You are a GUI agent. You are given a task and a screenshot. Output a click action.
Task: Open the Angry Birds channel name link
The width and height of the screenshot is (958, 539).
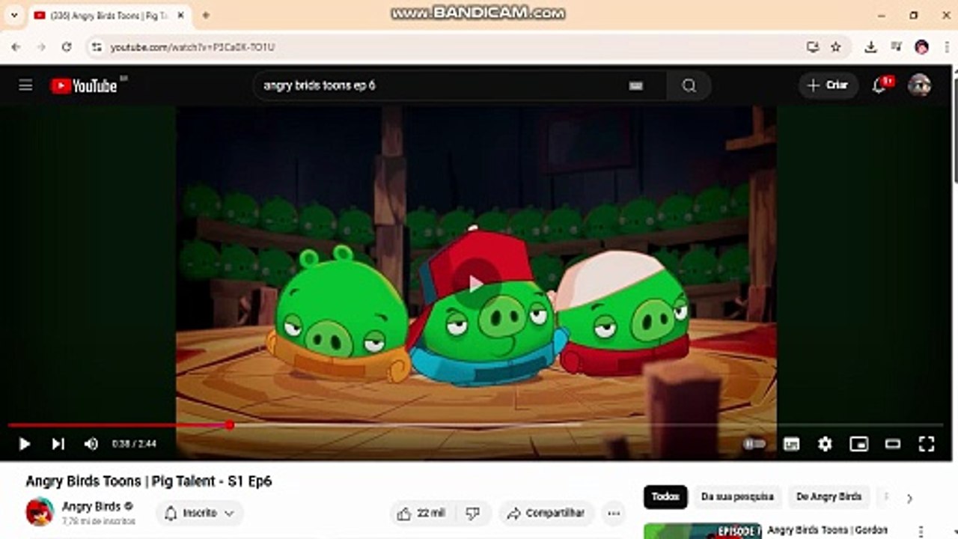pyautogui.click(x=91, y=507)
